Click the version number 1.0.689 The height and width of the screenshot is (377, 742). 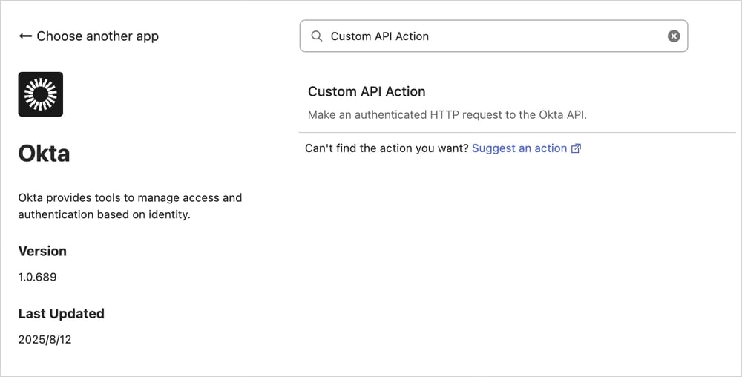click(37, 277)
